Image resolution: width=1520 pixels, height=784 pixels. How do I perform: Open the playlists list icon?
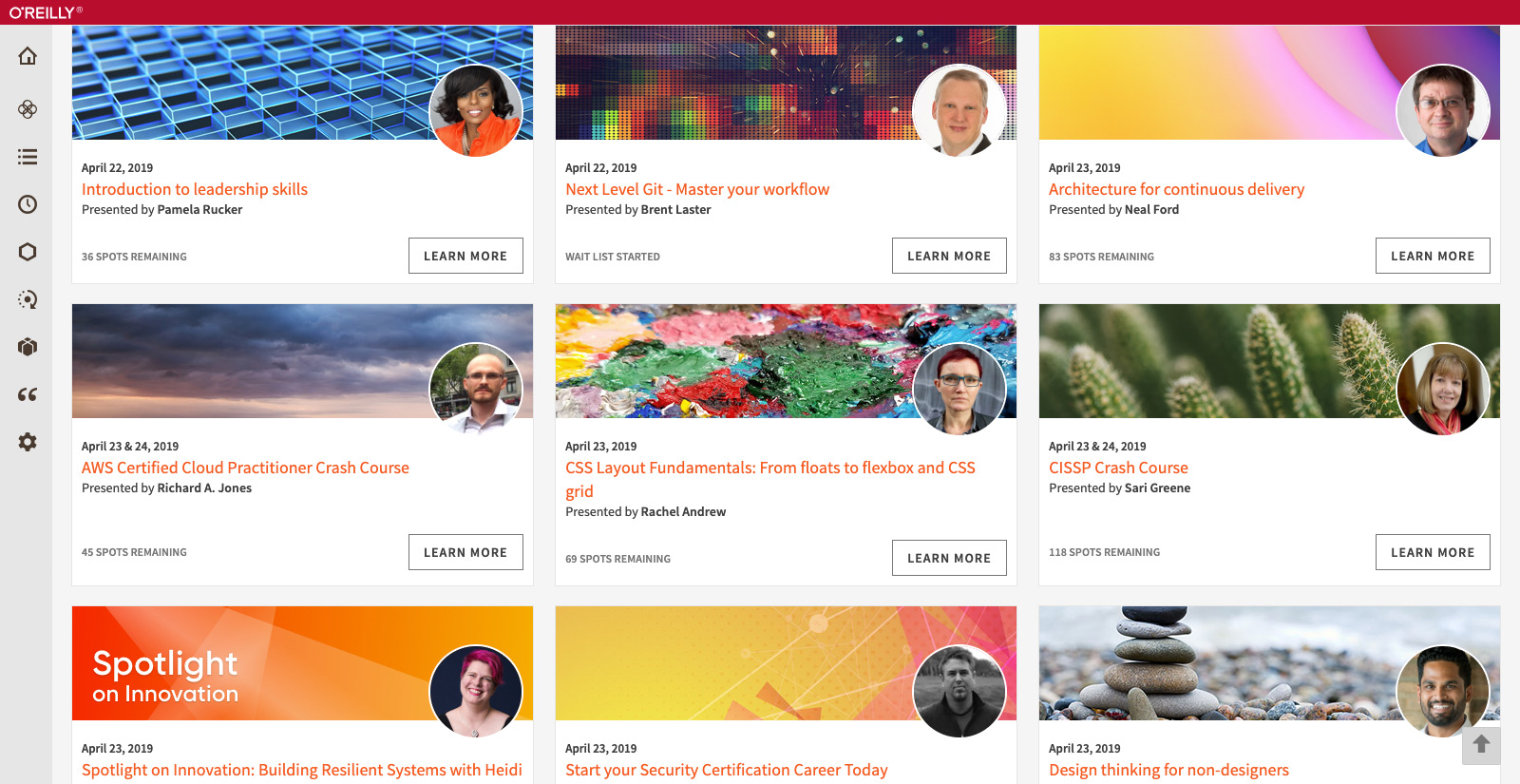pyautogui.click(x=28, y=157)
